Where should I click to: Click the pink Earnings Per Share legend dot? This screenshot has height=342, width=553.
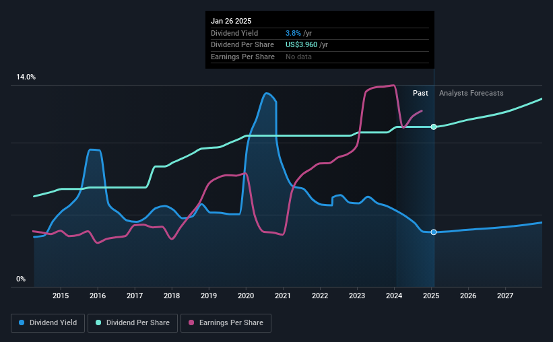tap(191, 322)
